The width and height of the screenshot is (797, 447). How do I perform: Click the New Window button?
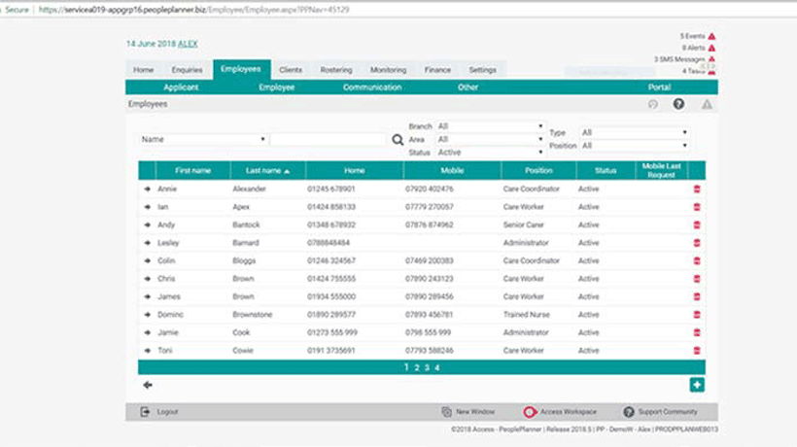pyautogui.click(x=468, y=412)
